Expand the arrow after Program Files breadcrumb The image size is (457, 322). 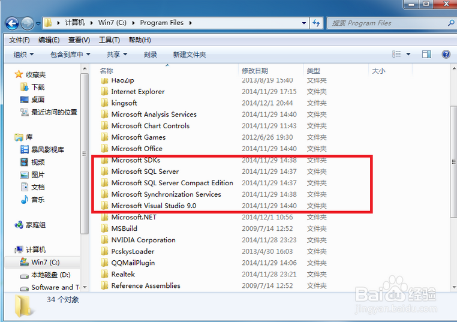click(x=191, y=23)
